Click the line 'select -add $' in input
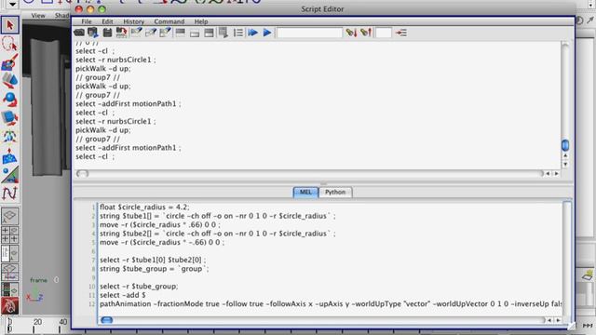The height and width of the screenshot is (335, 596). tap(123, 295)
